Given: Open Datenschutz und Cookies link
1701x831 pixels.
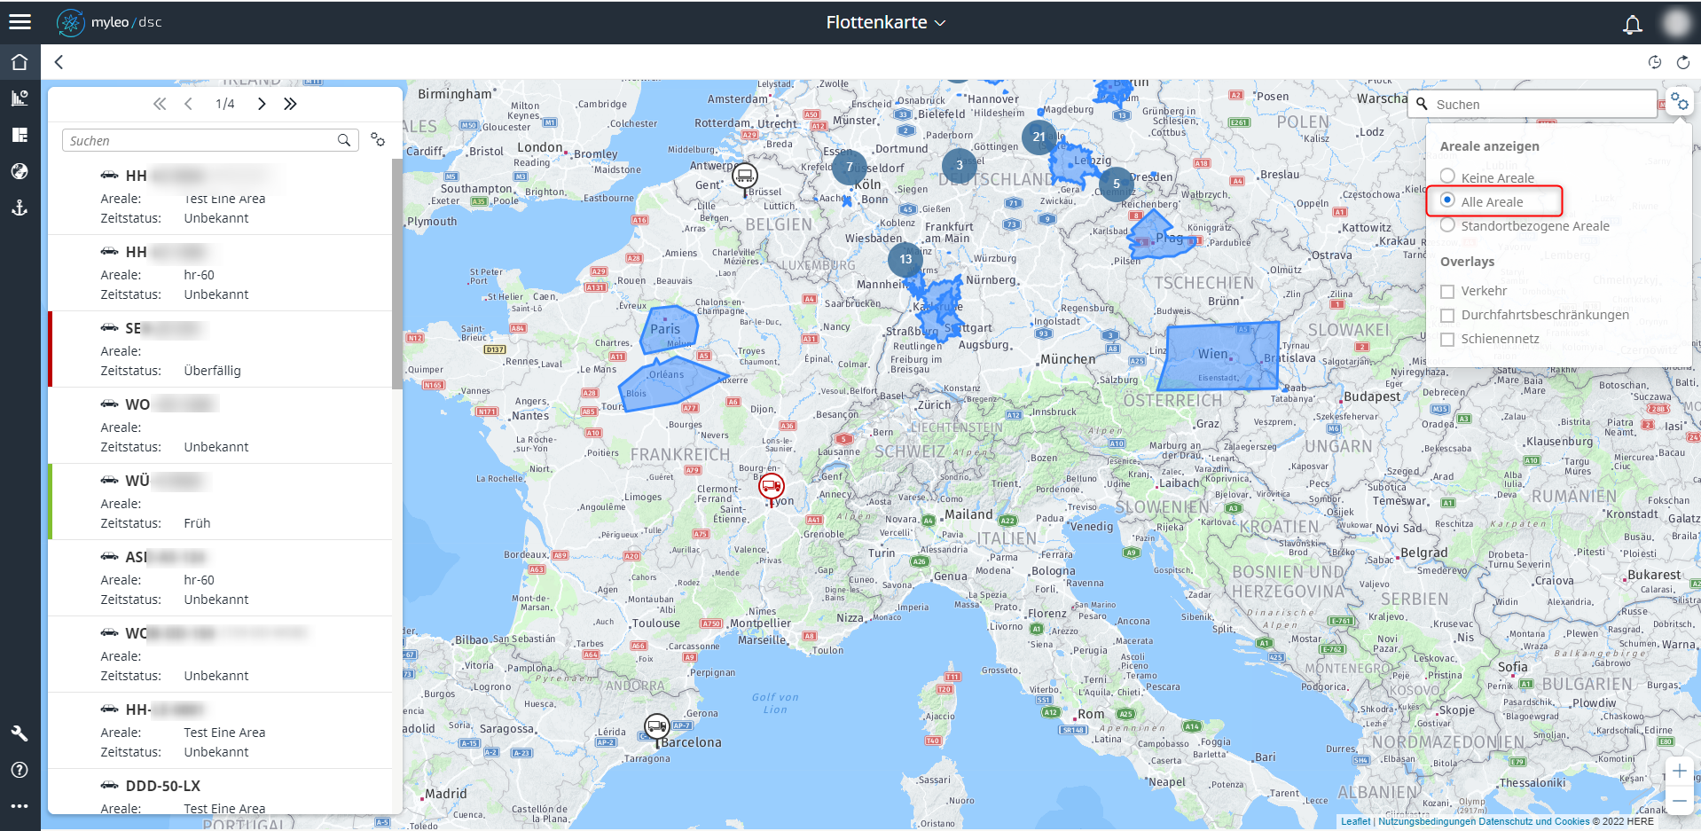Looking at the screenshot, I should (1534, 821).
